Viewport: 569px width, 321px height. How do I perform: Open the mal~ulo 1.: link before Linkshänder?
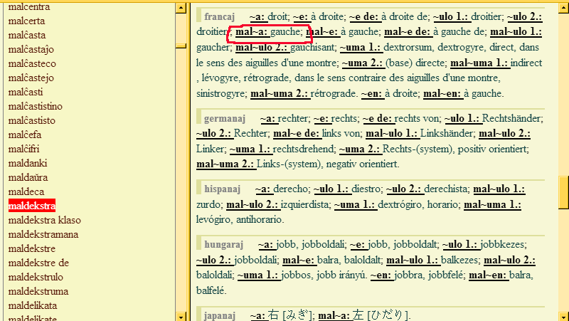tap(392, 134)
